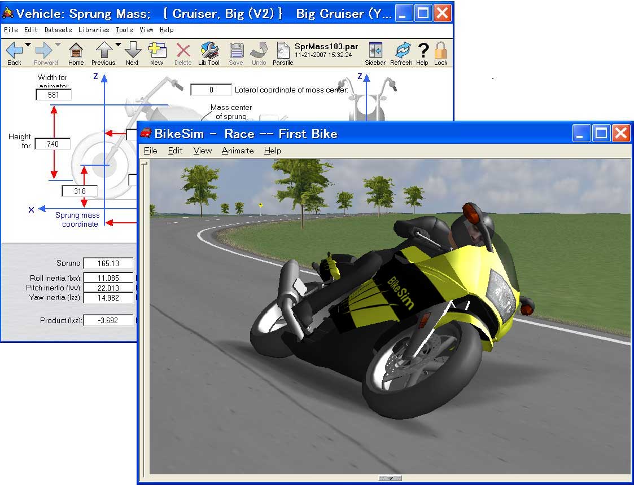Click the Product (Ixz) field
634x485 pixels.
coord(108,320)
